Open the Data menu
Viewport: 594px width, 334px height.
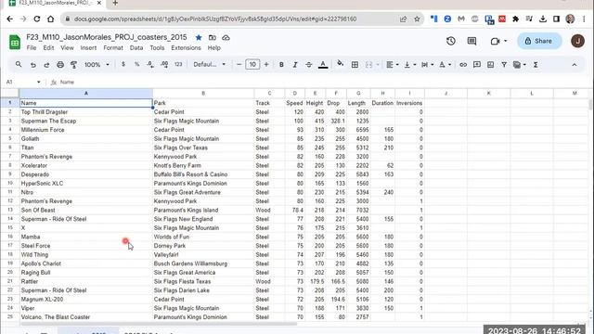click(x=136, y=48)
